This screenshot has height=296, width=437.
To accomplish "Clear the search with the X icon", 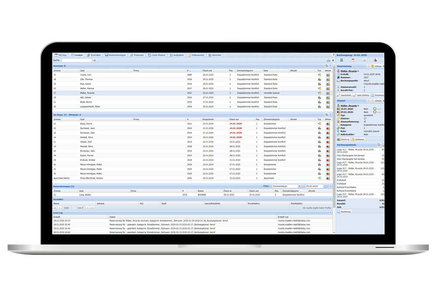I will click(94, 60).
